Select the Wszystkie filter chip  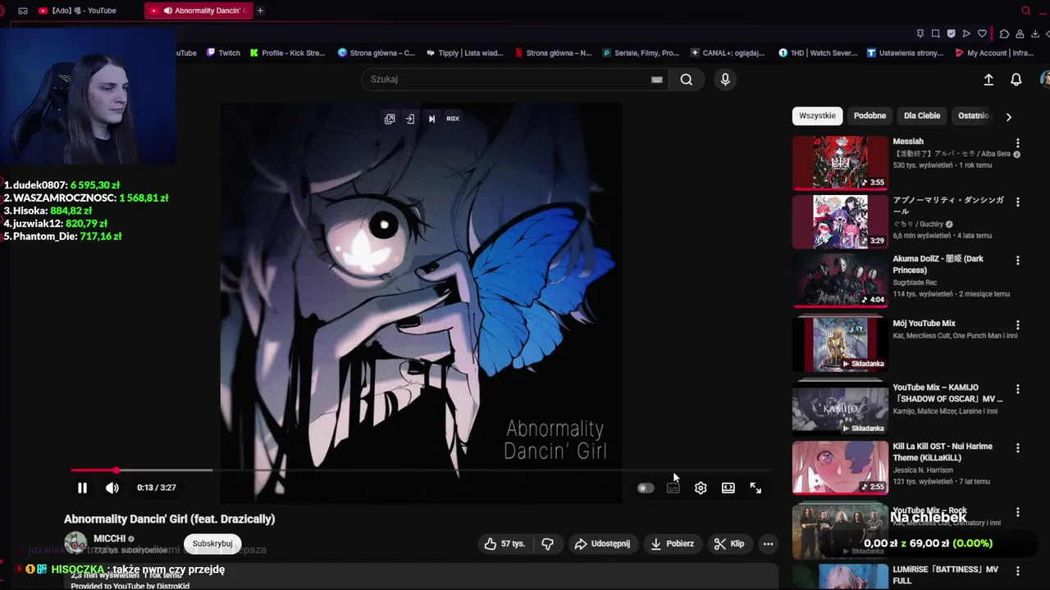click(817, 116)
